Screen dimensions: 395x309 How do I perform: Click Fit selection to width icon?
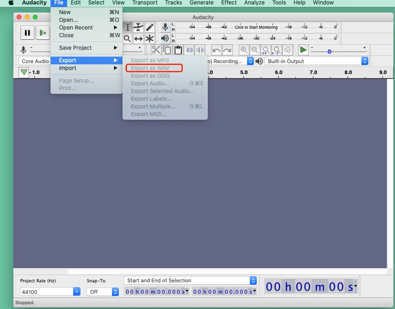[x=266, y=50]
